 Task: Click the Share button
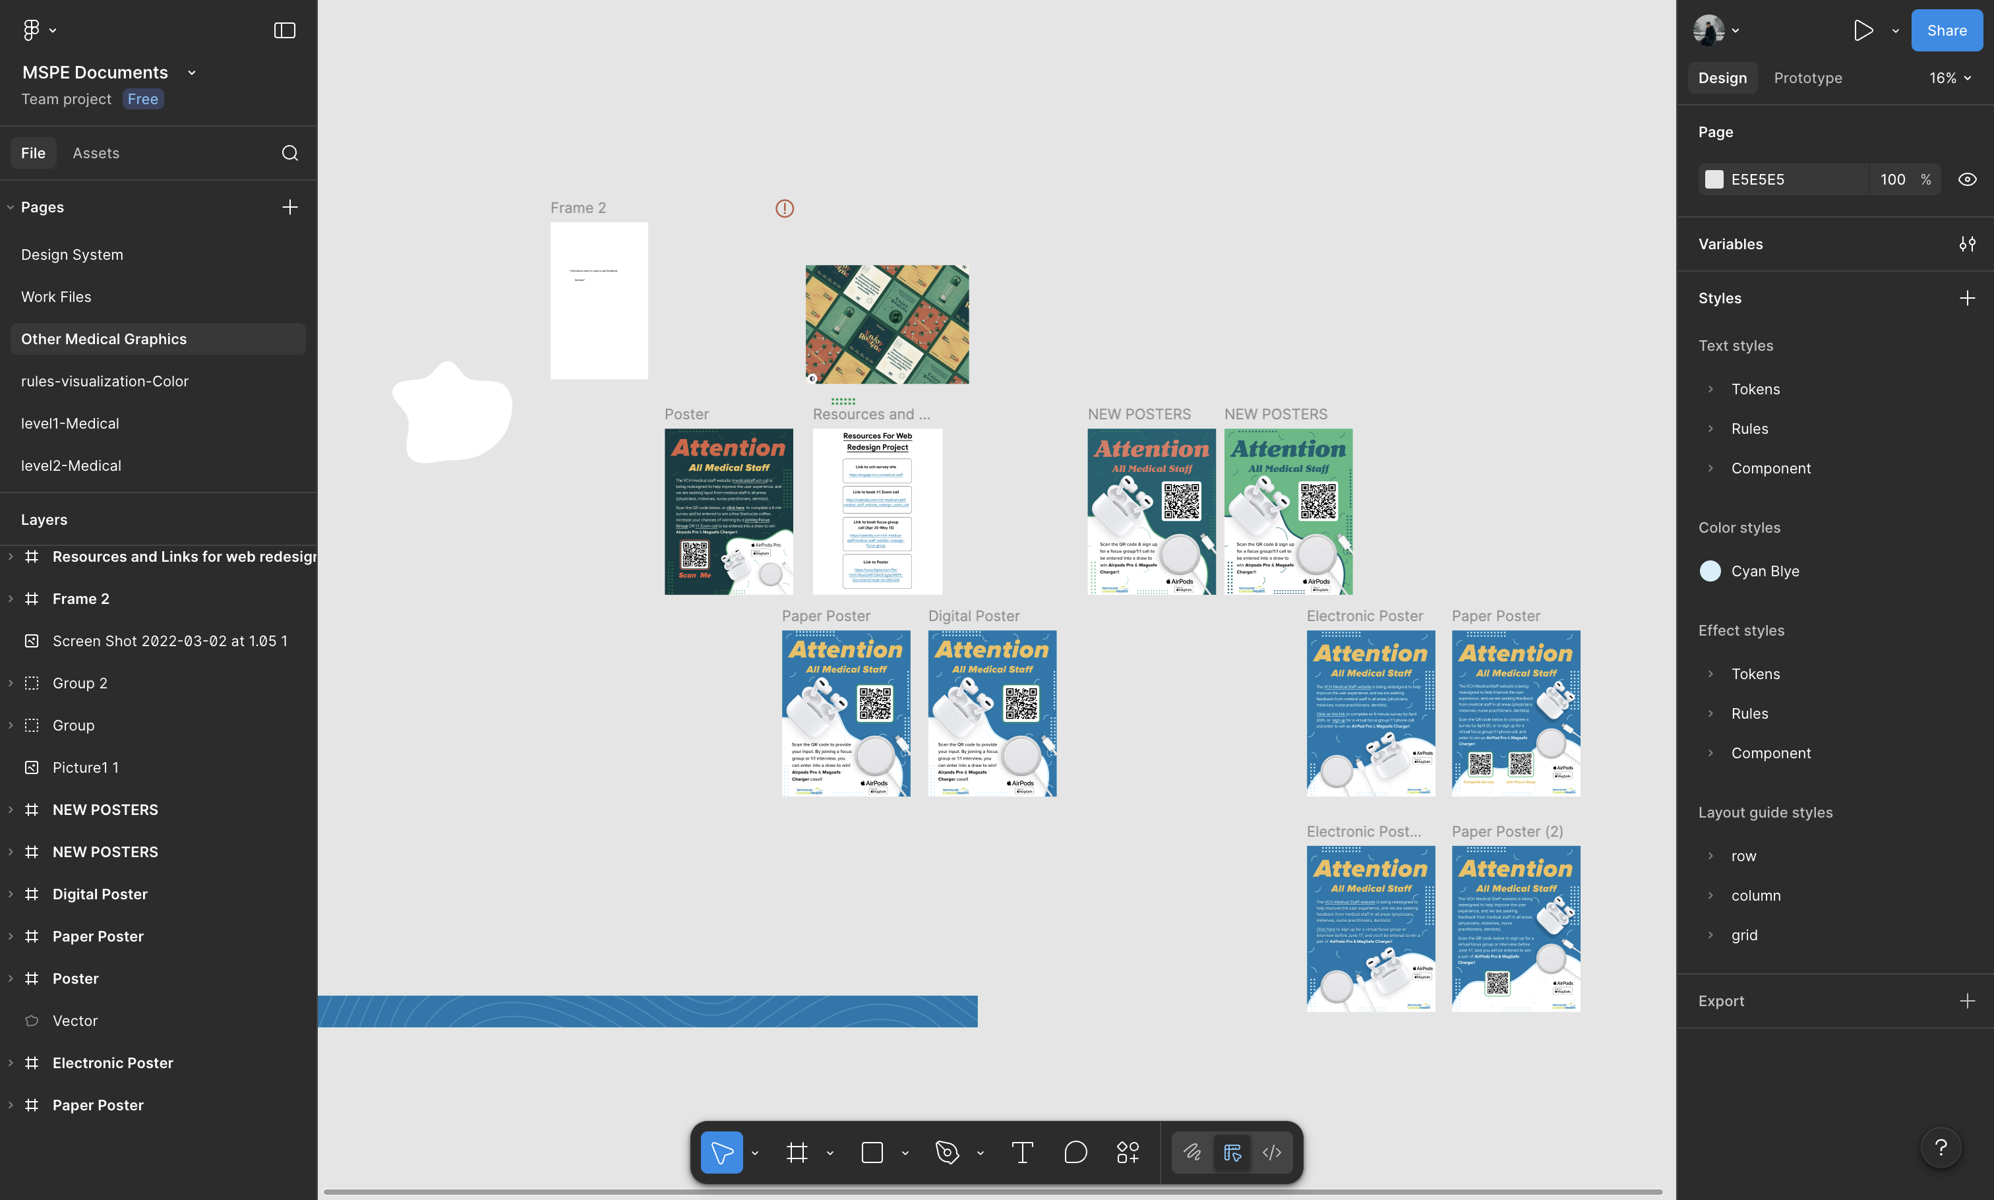1947,31
